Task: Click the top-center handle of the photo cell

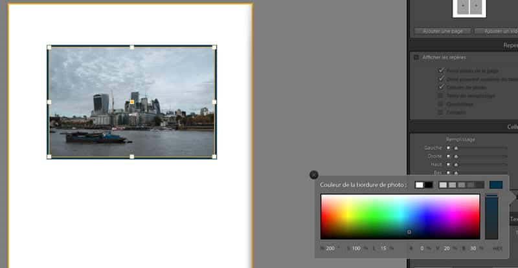Action: pos(132,48)
